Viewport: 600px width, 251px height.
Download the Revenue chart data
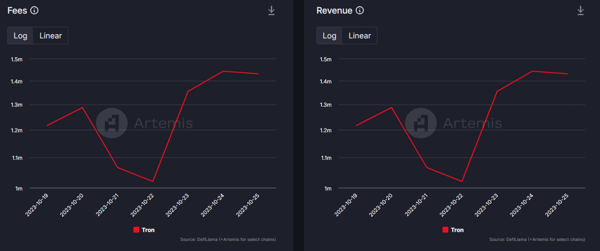pyautogui.click(x=580, y=11)
